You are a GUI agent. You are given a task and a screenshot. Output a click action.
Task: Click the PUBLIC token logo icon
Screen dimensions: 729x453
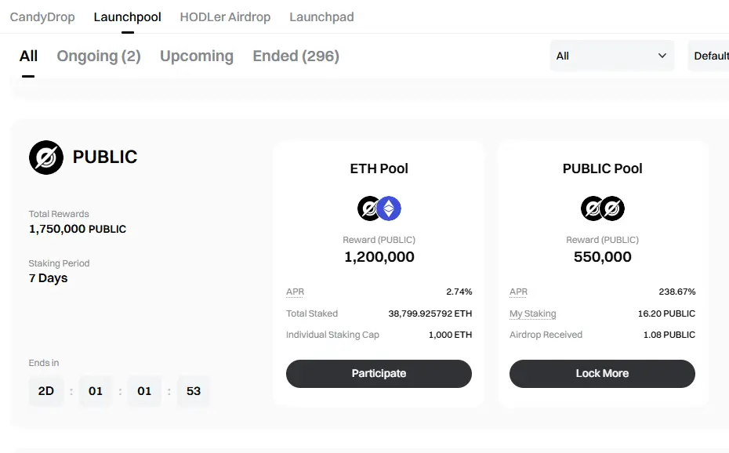[46, 158]
